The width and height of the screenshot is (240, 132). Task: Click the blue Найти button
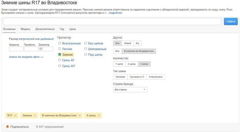pos(231,22)
